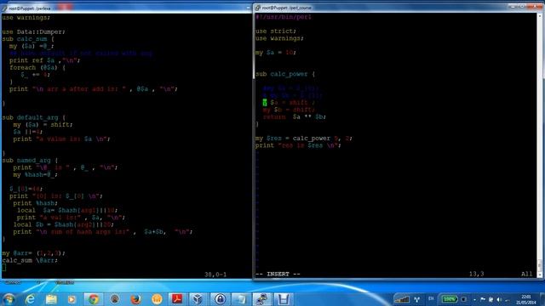Open the orange round icon in taskbar
The image size is (545, 306).
click(157, 299)
